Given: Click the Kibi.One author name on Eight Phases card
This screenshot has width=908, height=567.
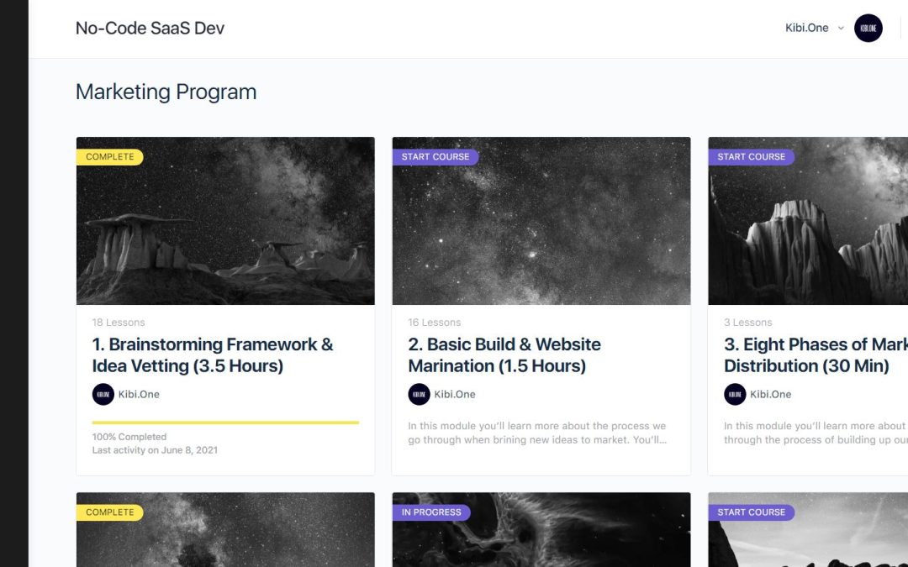Looking at the screenshot, I should click(x=771, y=395).
